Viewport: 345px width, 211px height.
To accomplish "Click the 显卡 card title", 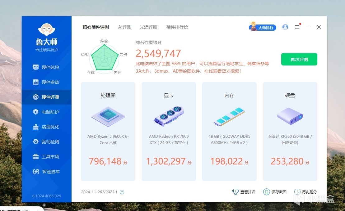I will 169,96.
